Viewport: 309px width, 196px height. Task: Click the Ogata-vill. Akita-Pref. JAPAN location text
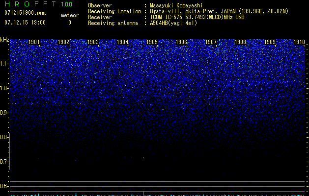pyautogui.click(x=219, y=11)
